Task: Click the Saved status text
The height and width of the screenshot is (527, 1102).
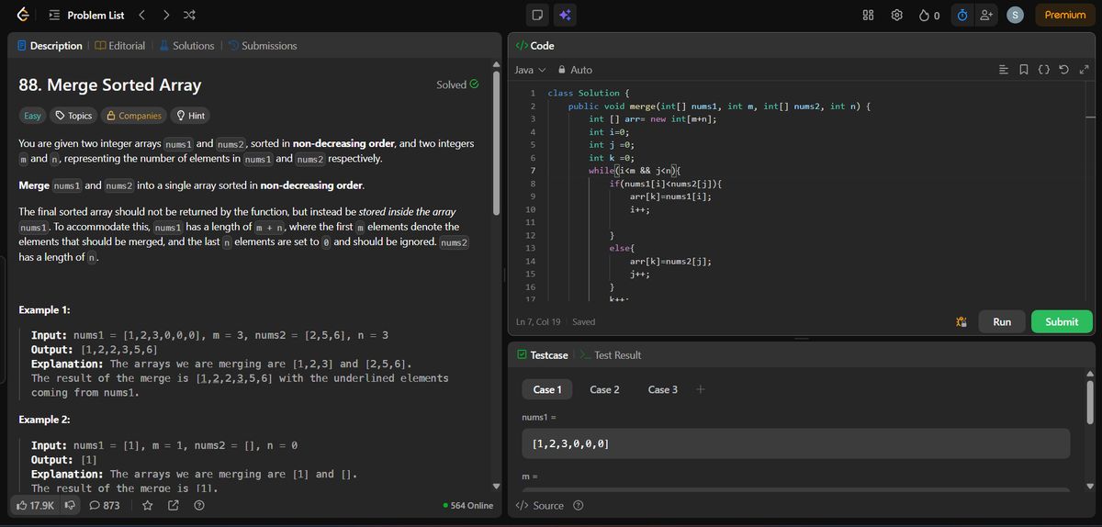Action: pos(583,322)
